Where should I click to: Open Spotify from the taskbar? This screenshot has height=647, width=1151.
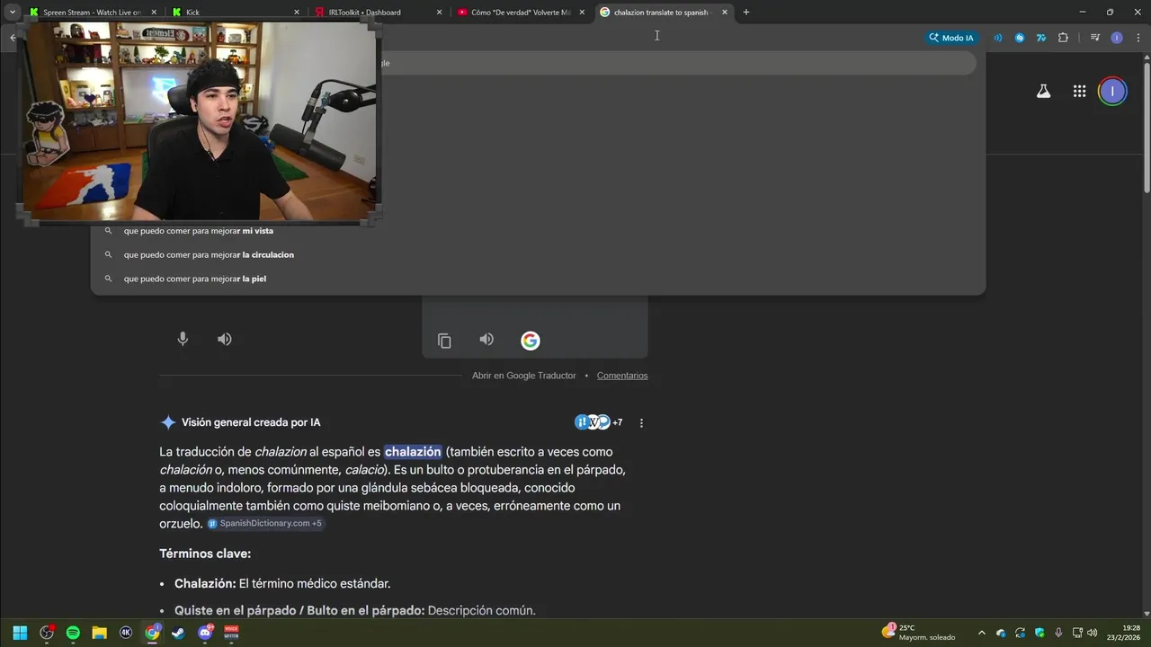tap(73, 633)
